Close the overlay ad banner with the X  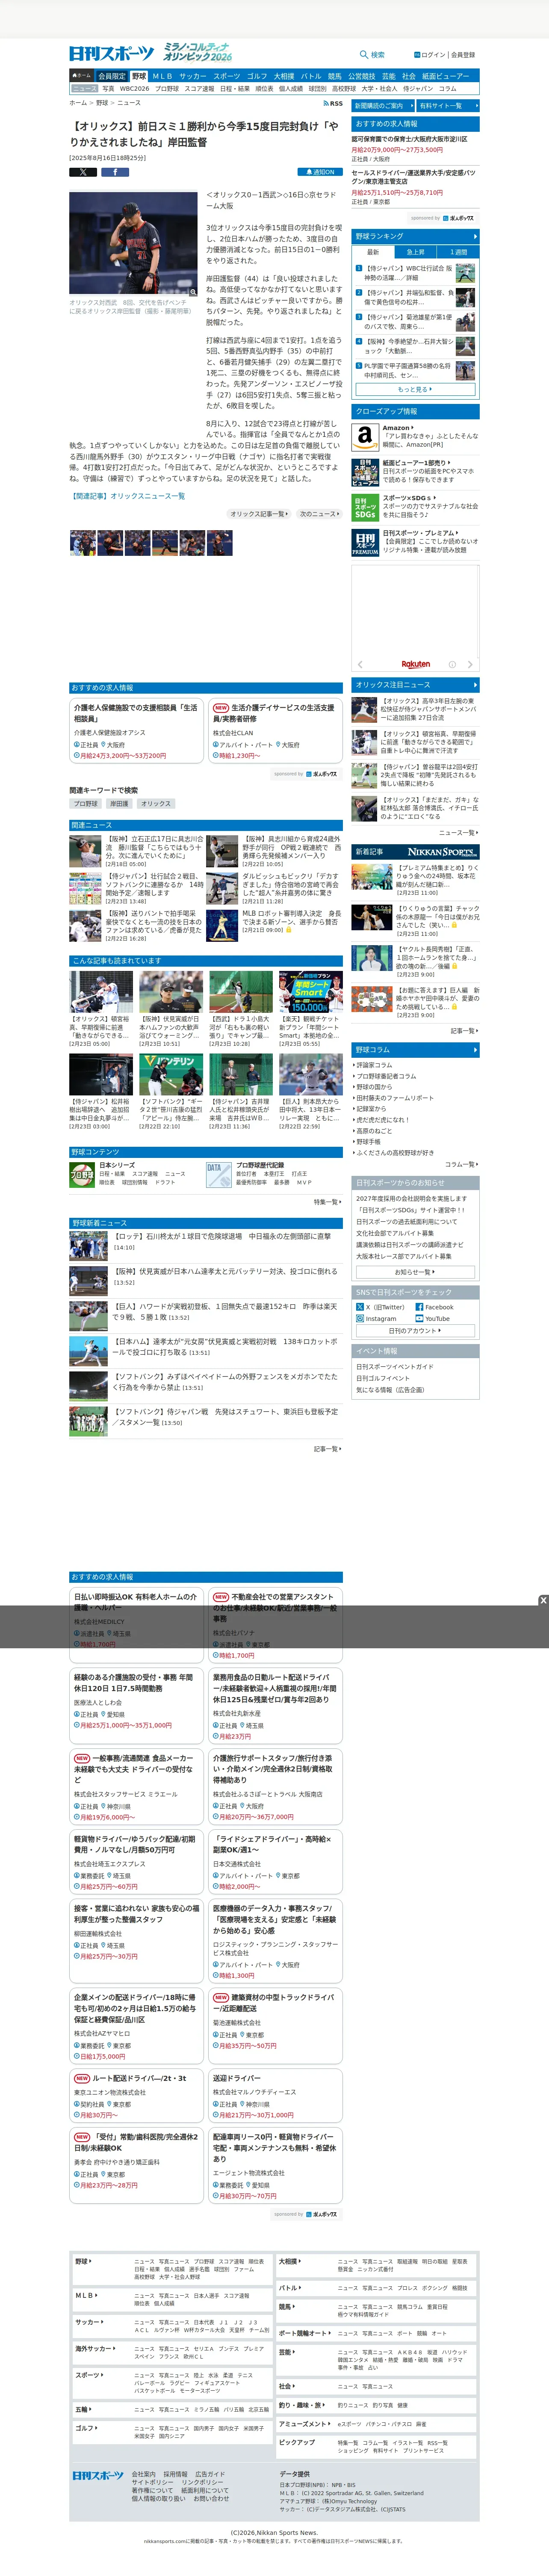click(543, 1600)
